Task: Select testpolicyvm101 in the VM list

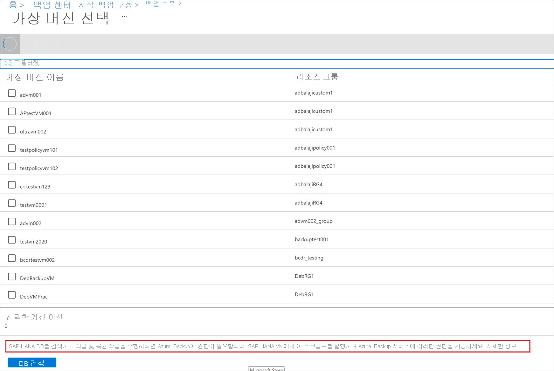Action: (x=12, y=148)
